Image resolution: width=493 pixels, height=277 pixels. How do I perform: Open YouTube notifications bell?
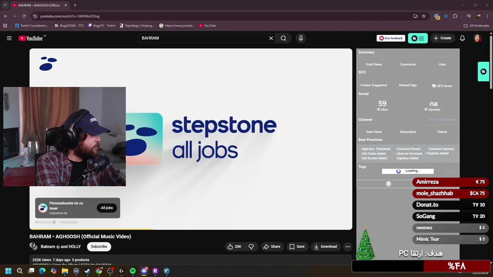tap(463, 38)
